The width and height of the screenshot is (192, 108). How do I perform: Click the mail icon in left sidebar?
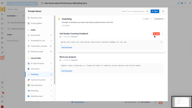click(2, 23)
